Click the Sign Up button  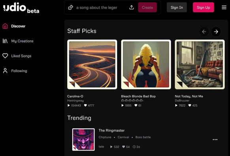(x=204, y=7)
